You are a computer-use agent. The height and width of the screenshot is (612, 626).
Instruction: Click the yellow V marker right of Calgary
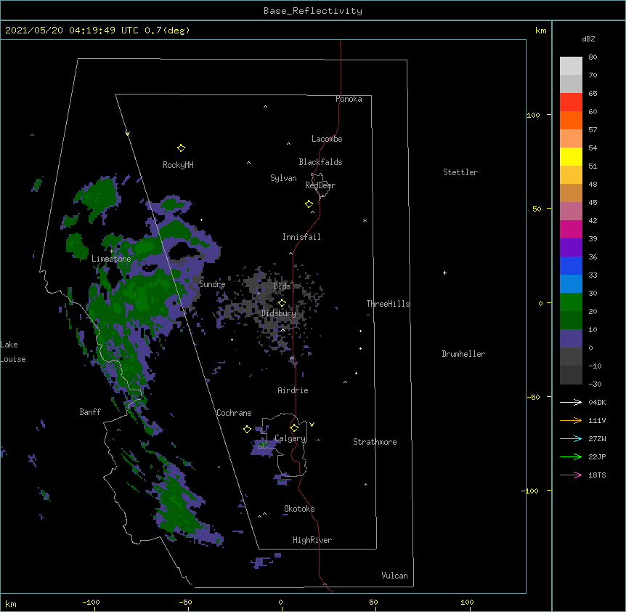312,424
